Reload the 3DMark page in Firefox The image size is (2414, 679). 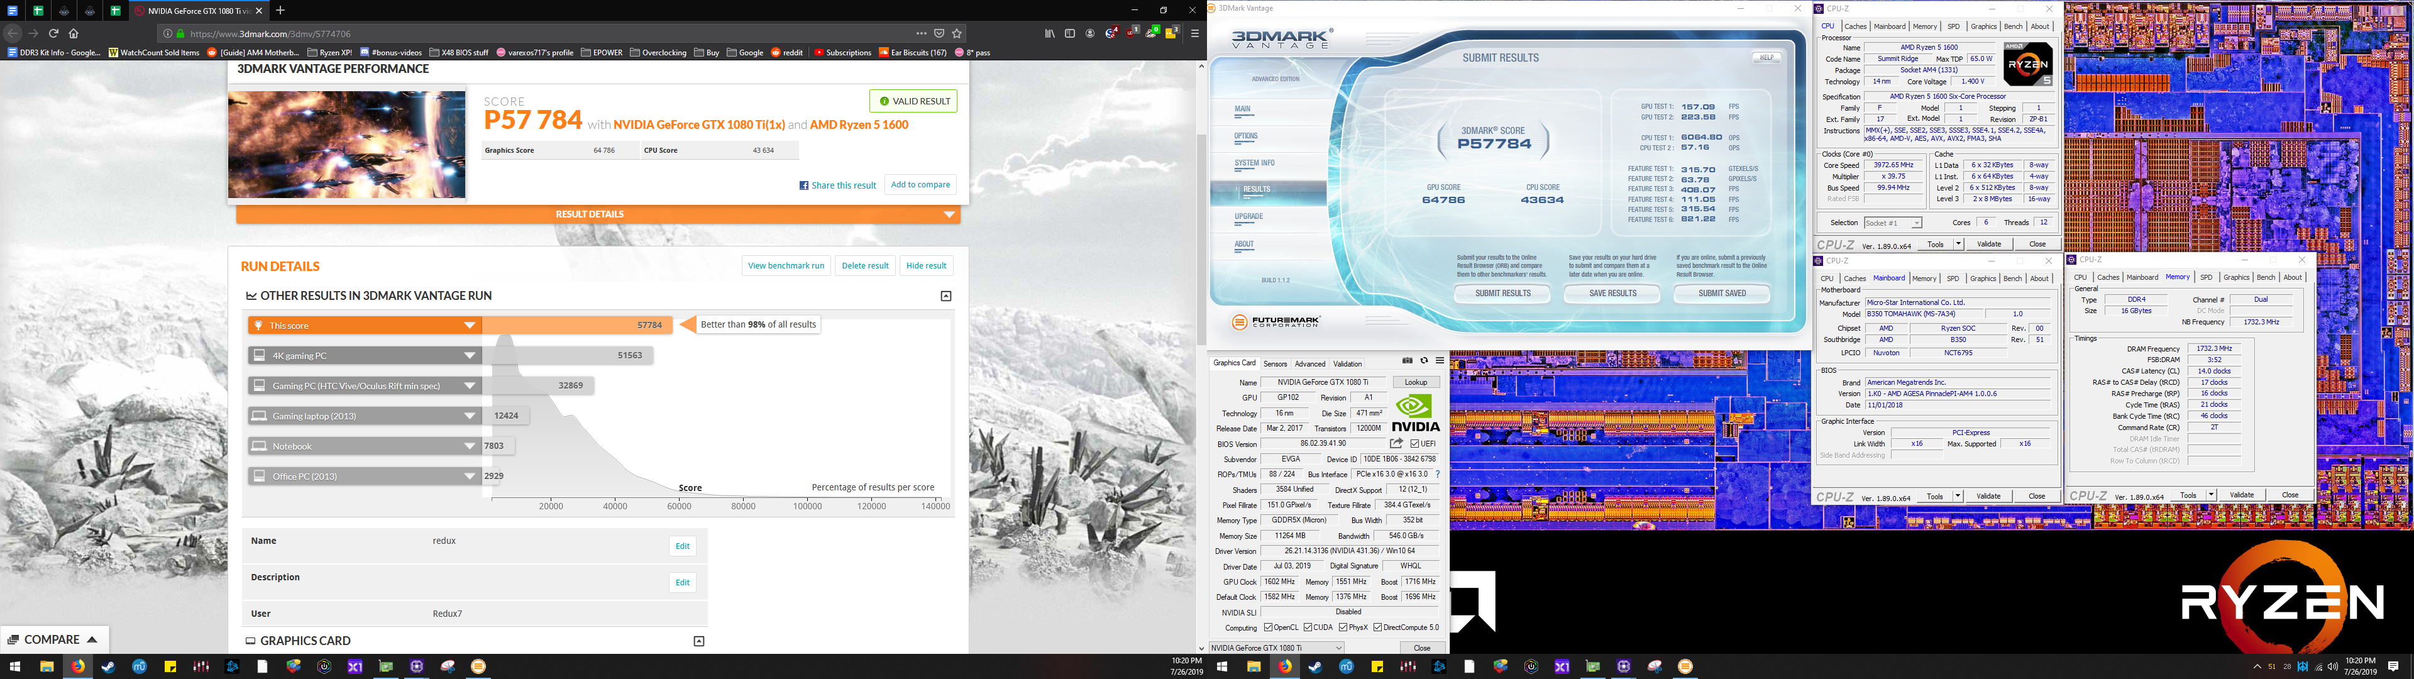53,33
